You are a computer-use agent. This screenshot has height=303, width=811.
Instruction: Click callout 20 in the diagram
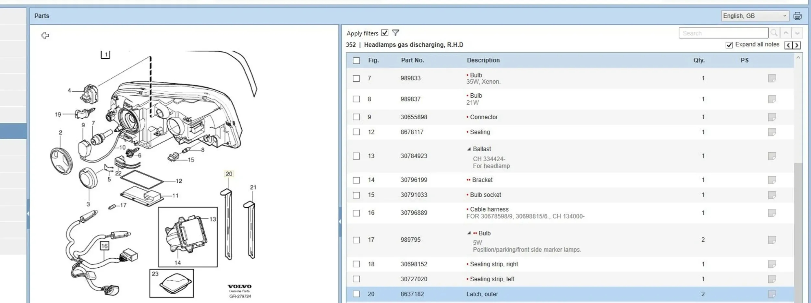(229, 174)
